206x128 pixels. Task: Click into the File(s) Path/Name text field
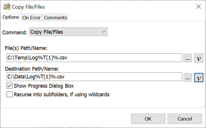coord(94,58)
